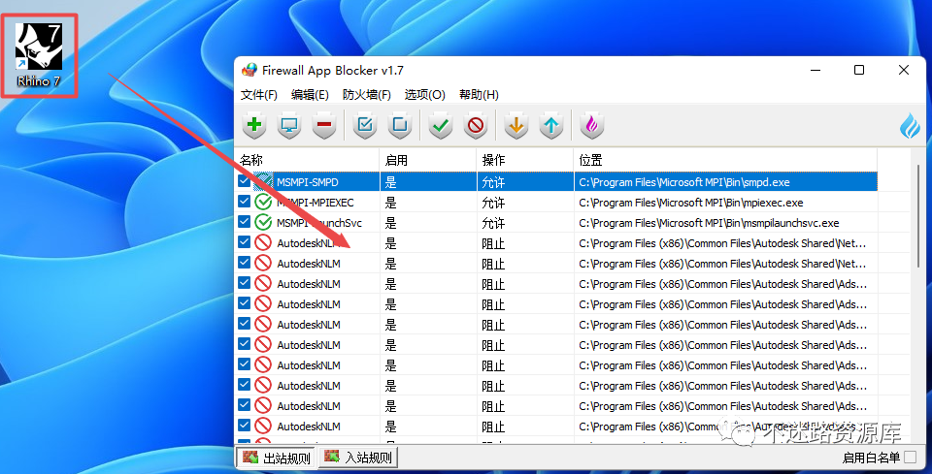Click the green status icon of MSMPI-LaunchSvc
The image size is (932, 474).
(263, 223)
